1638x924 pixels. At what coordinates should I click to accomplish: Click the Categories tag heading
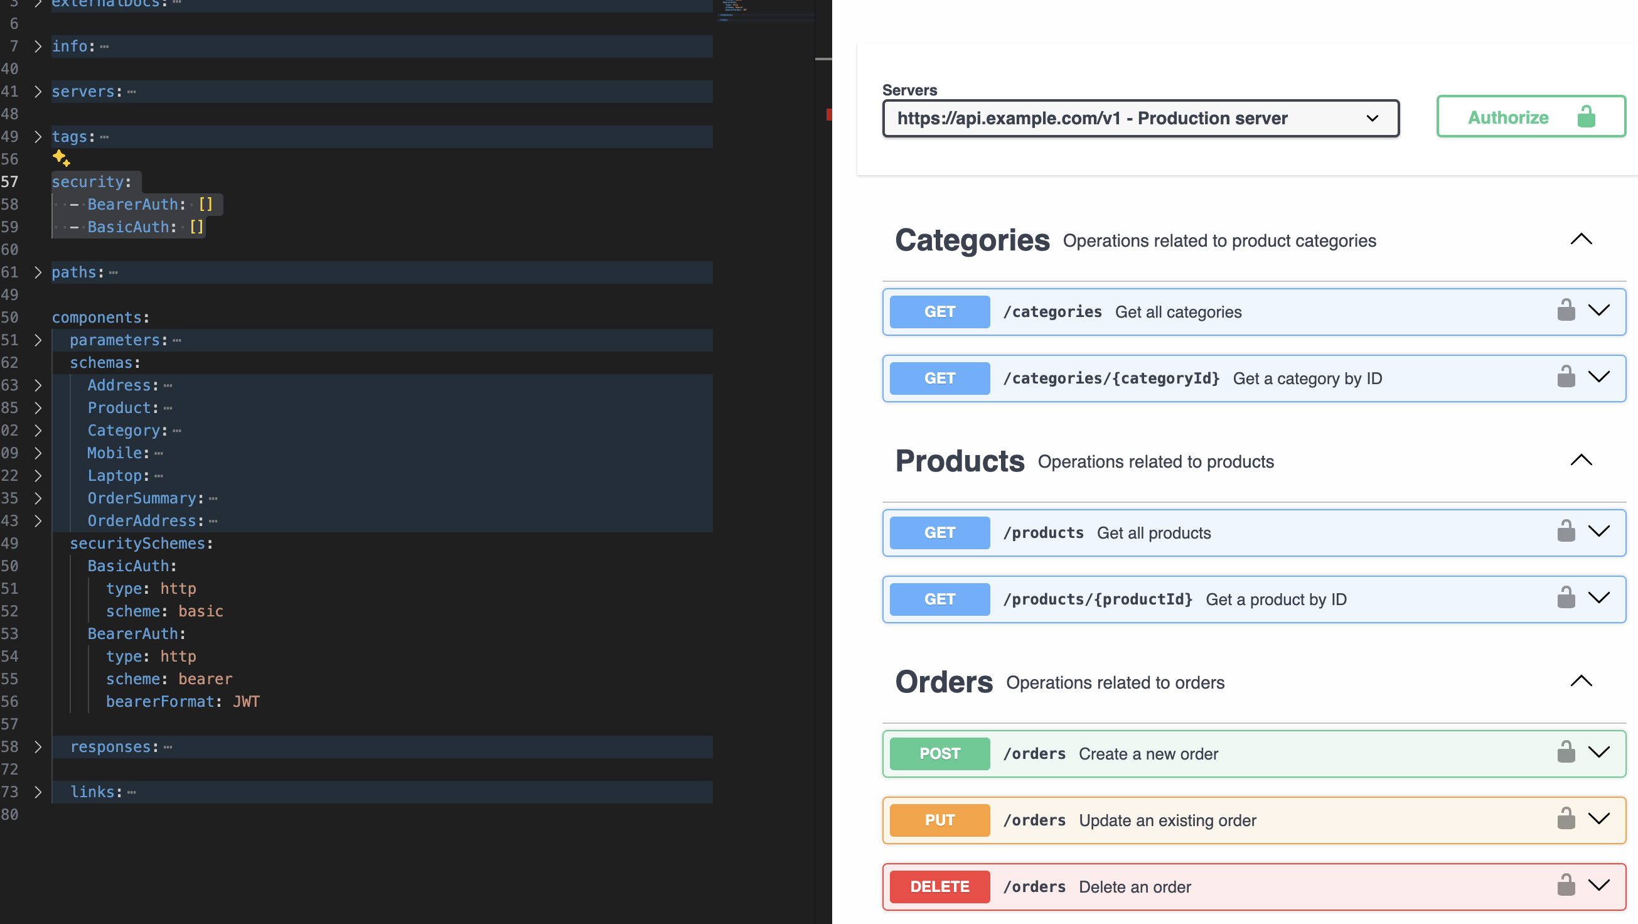click(x=972, y=240)
